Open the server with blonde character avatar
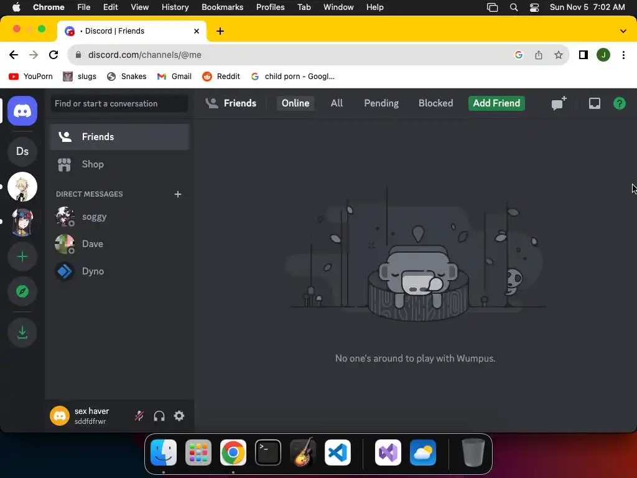This screenshot has height=478, width=637. (22, 187)
